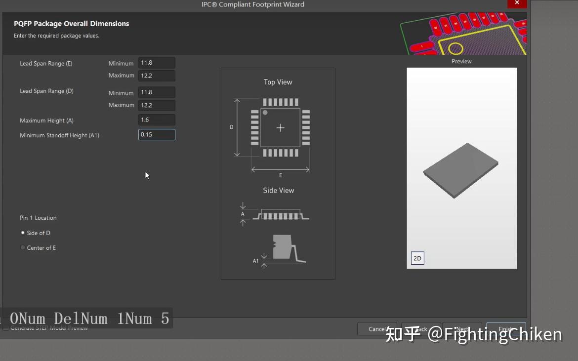Image resolution: width=578 pixels, height=361 pixels.
Task: Click the Minimum Standoff Height (A1) label
Action: pyautogui.click(x=60, y=135)
